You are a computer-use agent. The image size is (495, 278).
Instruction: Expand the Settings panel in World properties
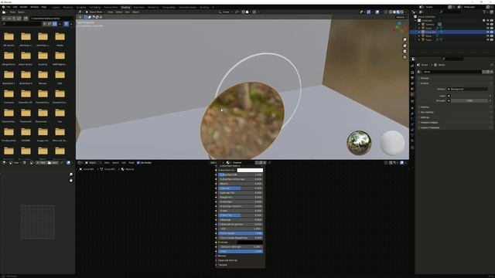[425, 117]
